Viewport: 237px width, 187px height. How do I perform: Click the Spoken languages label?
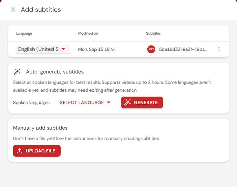click(31, 103)
